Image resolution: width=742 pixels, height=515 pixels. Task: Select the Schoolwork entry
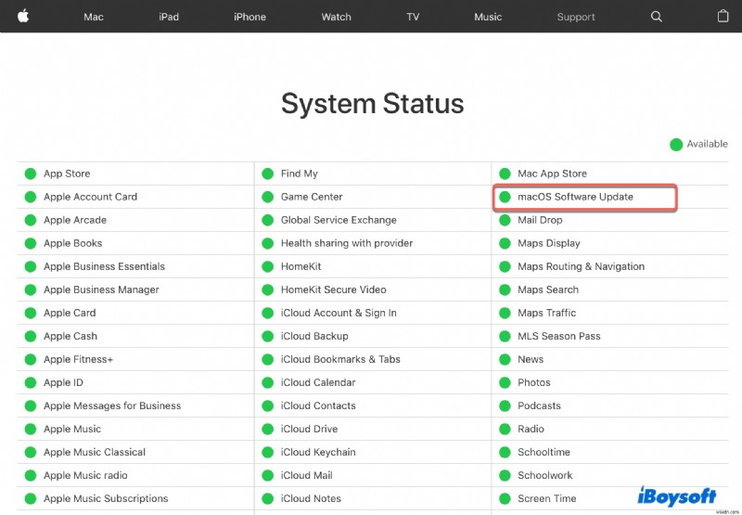(x=544, y=475)
